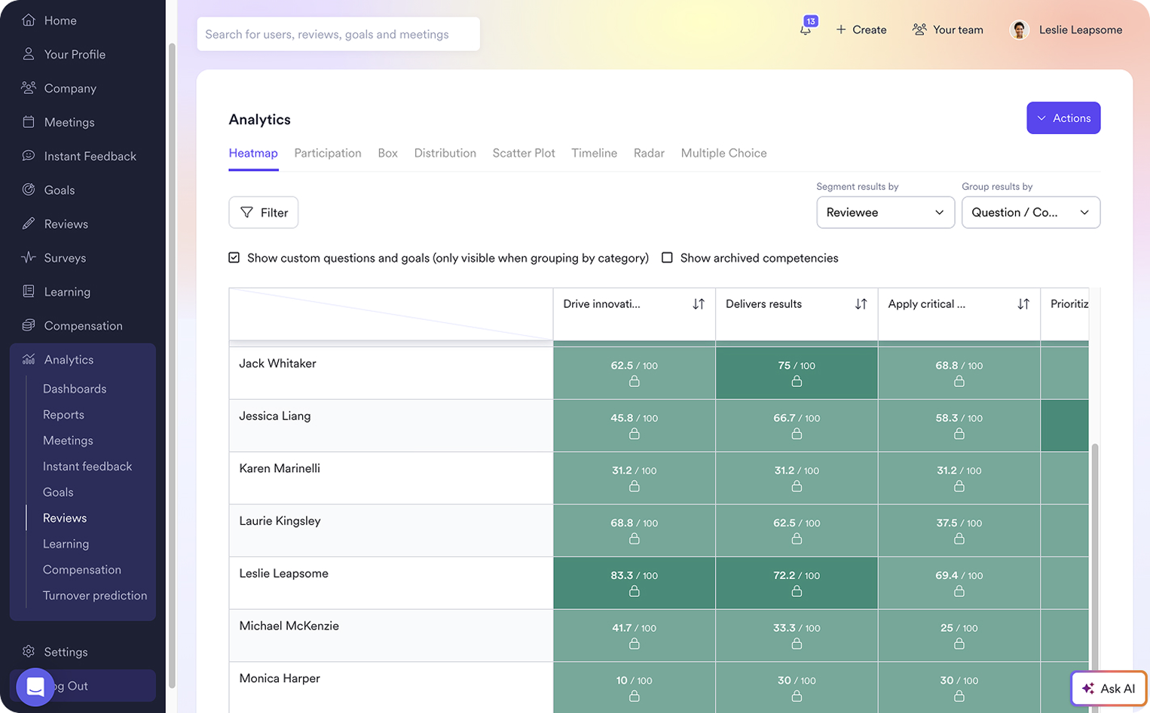
Task: Open the chat support bubble
Action: [35, 686]
